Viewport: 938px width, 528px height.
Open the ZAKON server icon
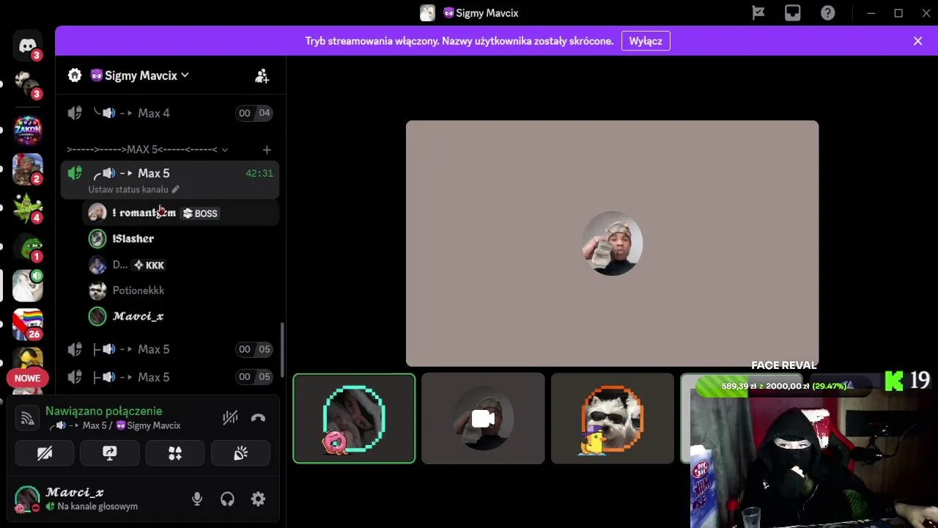pyautogui.click(x=28, y=130)
